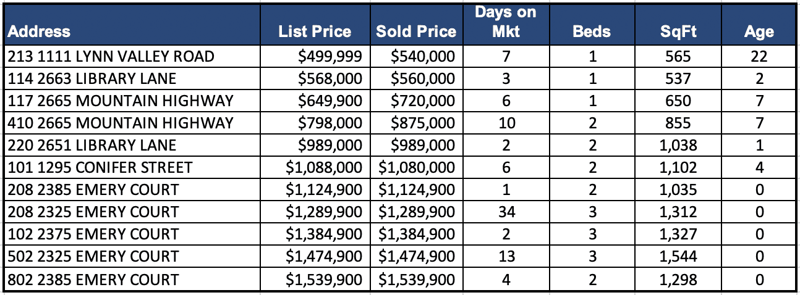Select the $1,080,000 sold price cell
This screenshot has width=800, height=295.
416,168
